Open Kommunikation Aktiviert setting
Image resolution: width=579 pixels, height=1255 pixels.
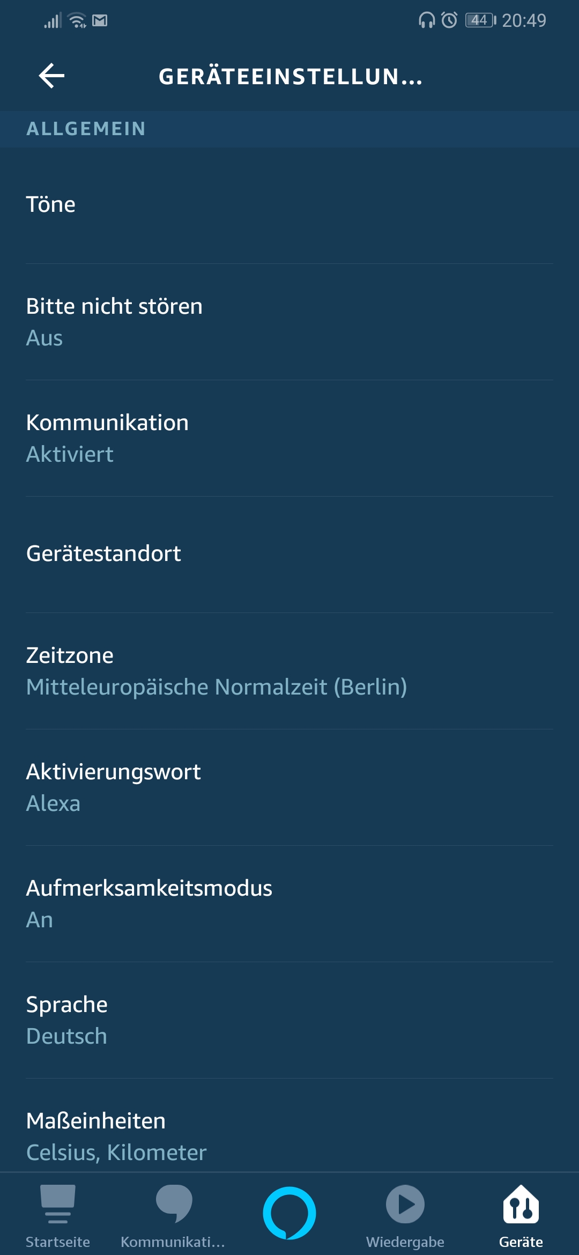coord(289,438)
